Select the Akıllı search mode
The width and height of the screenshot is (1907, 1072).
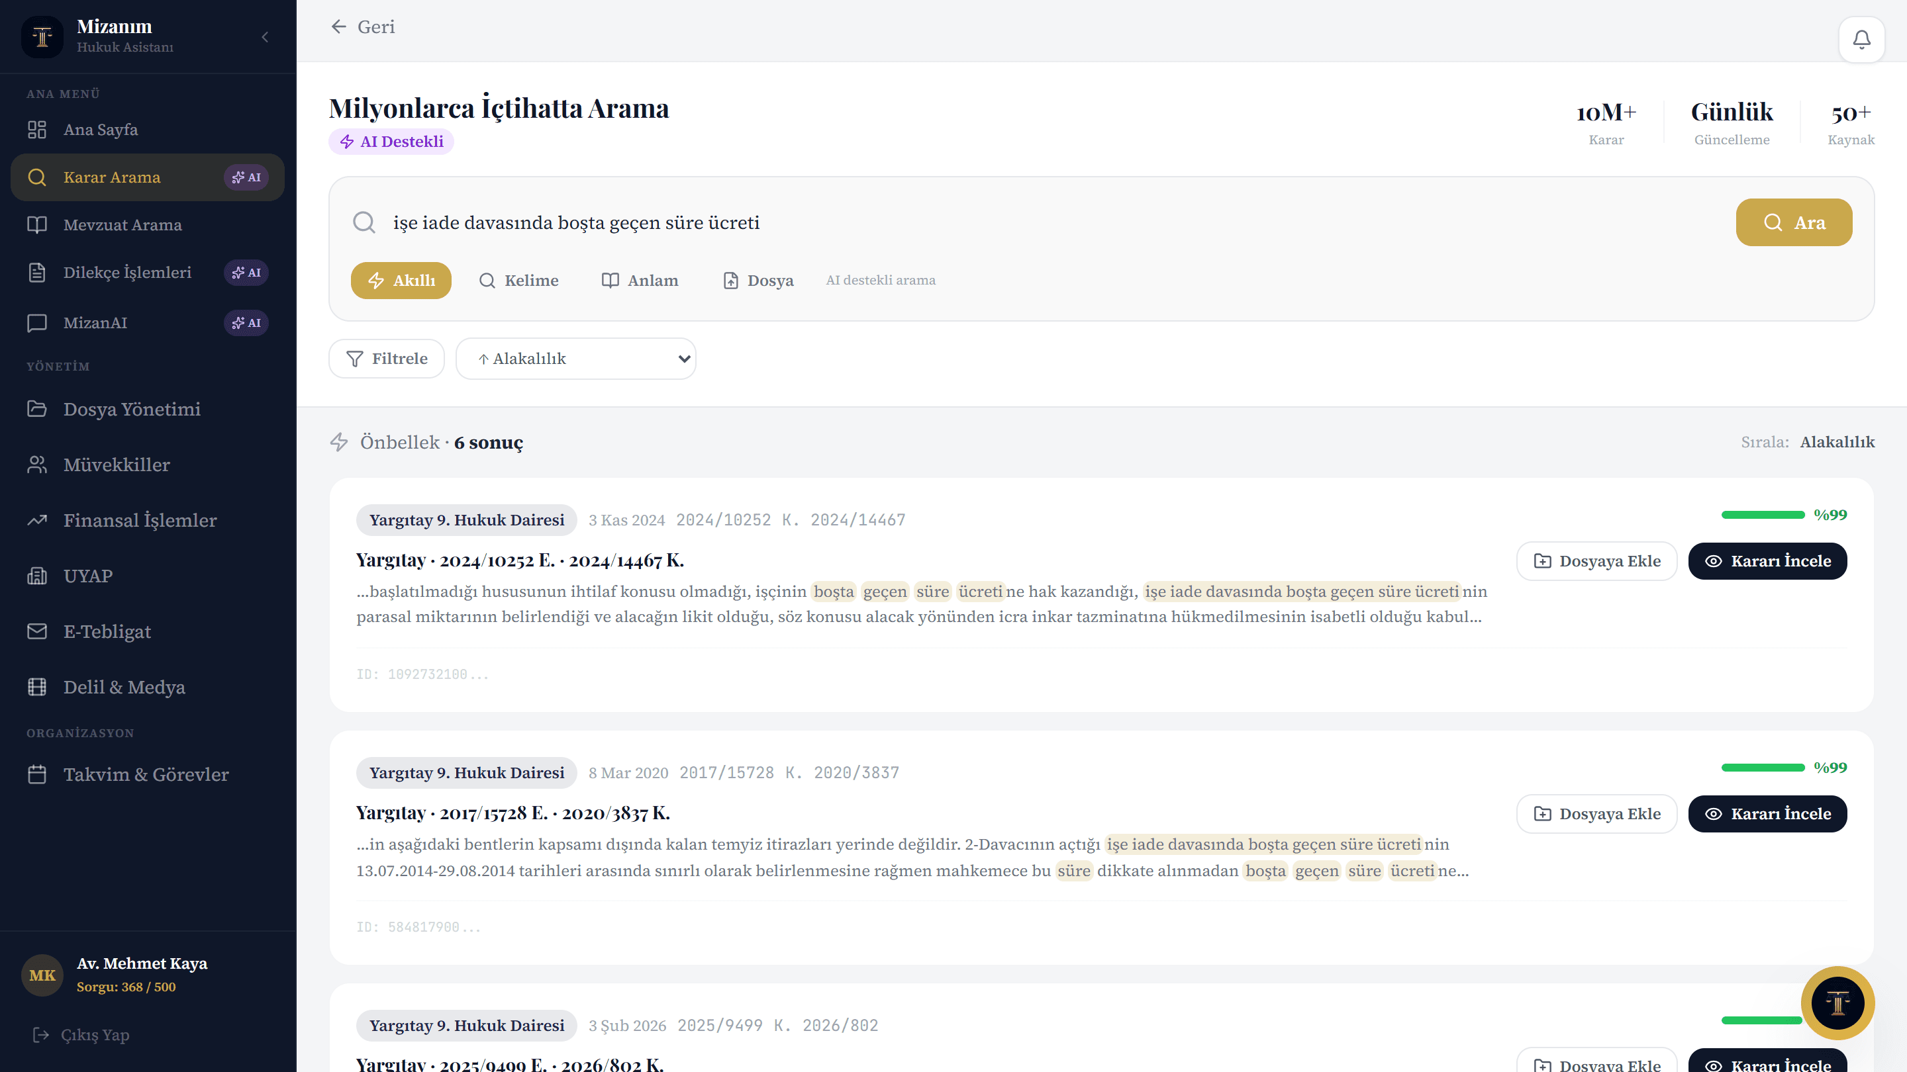401,281
